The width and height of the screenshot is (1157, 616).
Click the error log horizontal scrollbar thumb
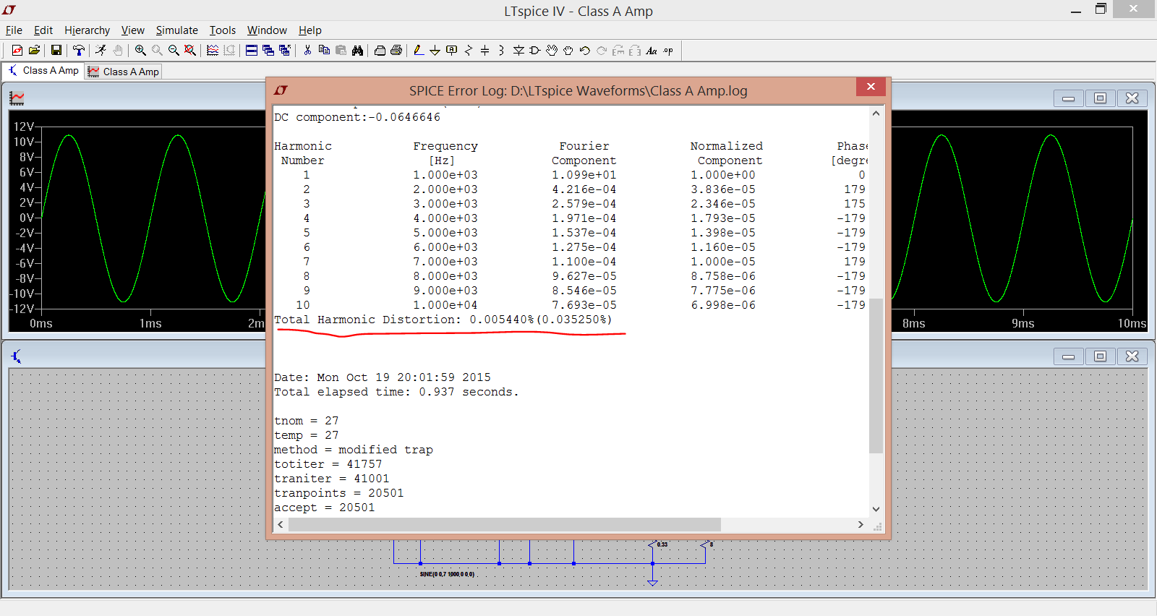pos(505,524)
